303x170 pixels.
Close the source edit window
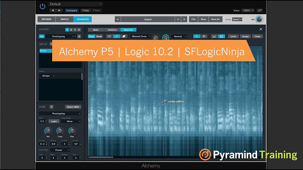tap(260, 29)
